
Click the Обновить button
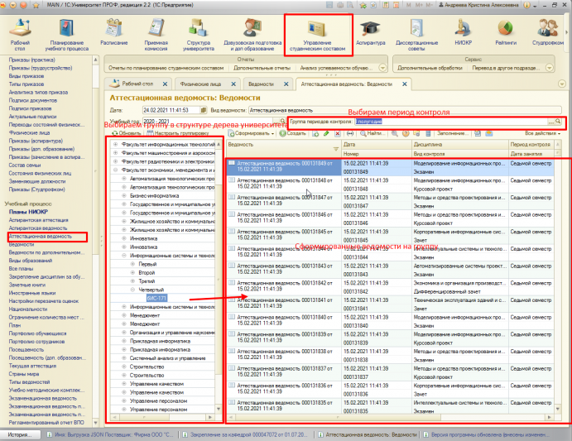point(126,133)
